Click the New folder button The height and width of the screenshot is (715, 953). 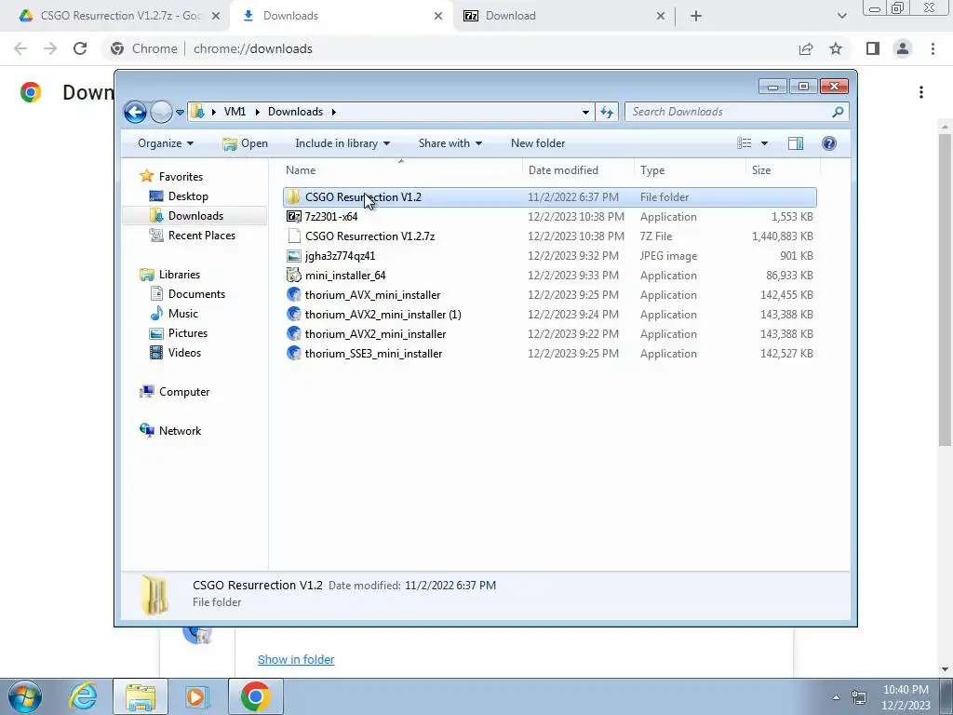point(538,143)
